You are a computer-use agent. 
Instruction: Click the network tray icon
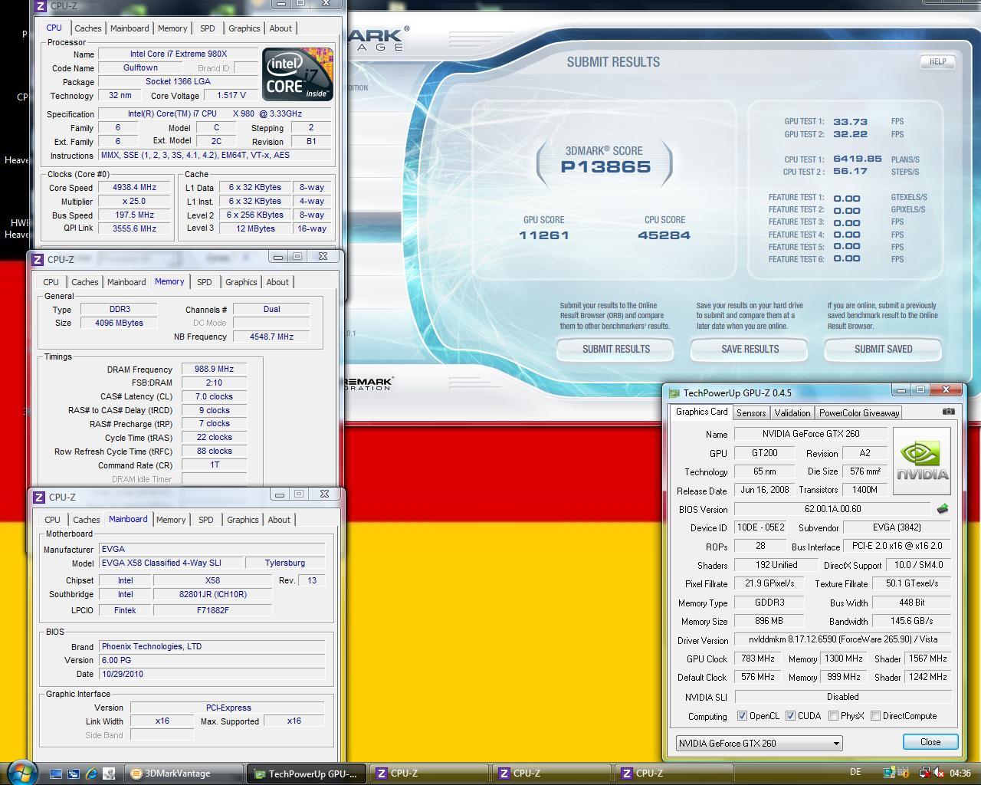pos(925,773)
